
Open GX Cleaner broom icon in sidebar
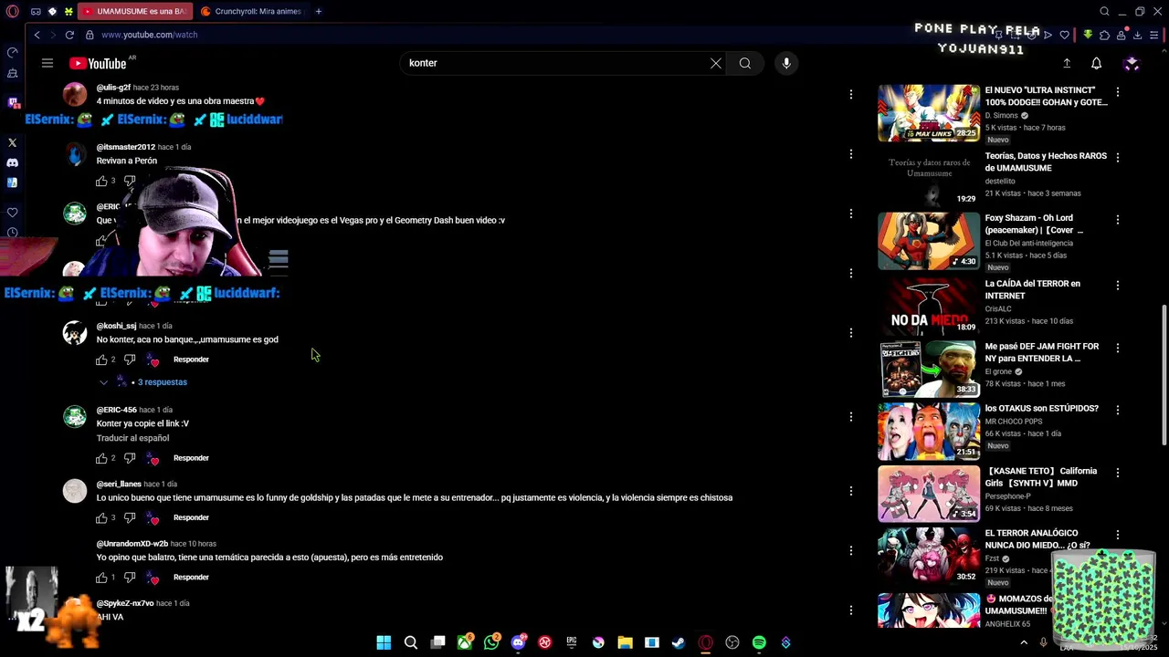[x=12, y=73]
